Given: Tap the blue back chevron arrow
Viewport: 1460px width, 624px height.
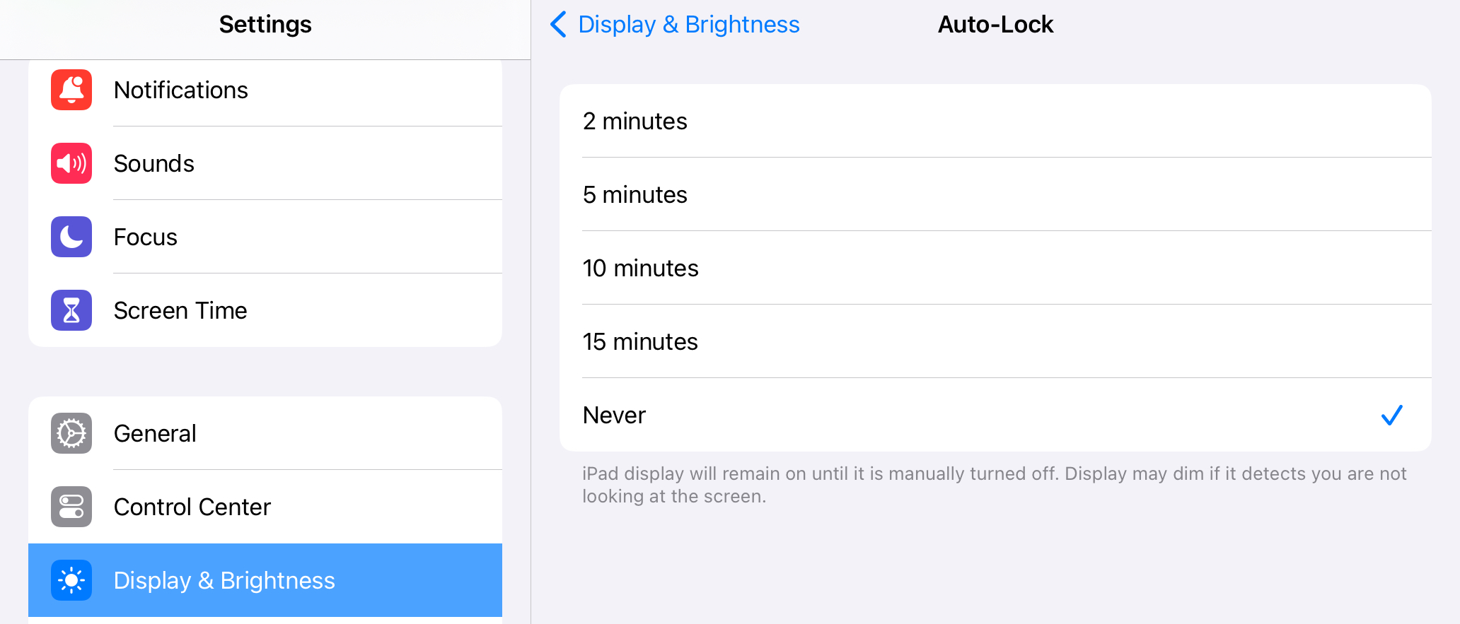Looking at the screenshot, I should tap(558, 24).
